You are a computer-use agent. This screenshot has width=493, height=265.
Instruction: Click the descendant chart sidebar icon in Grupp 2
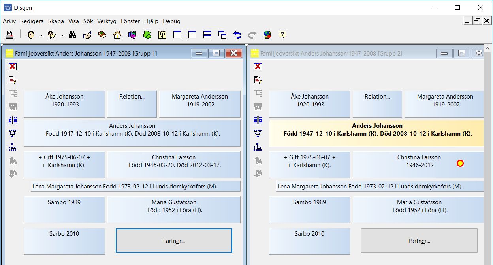coord(258,147)
